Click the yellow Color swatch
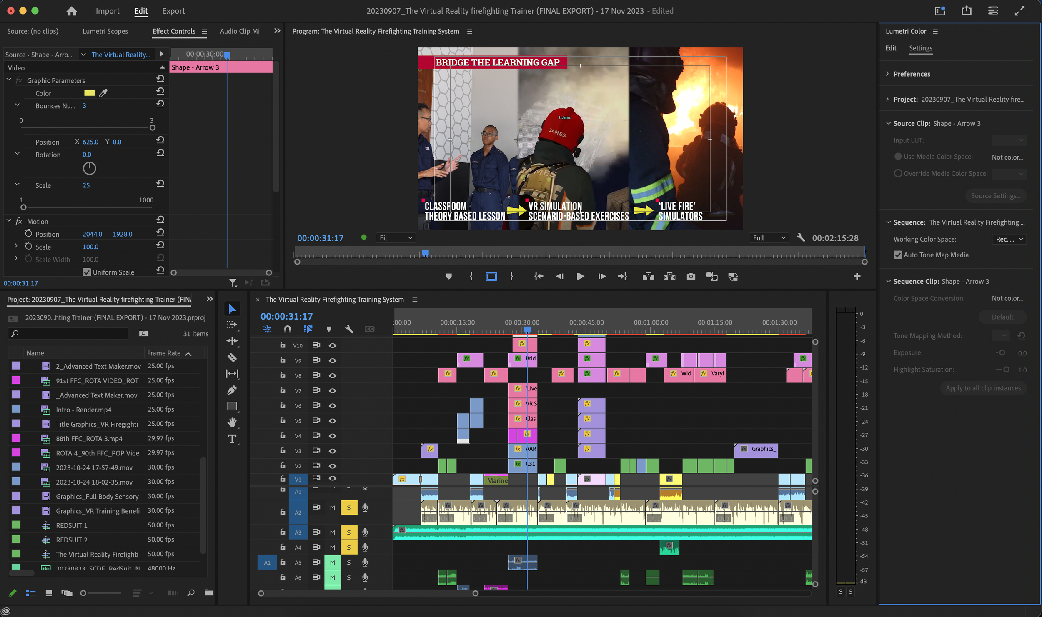Image resolution: width=1042 pixels, height=617 pixels. click(90, 93)
